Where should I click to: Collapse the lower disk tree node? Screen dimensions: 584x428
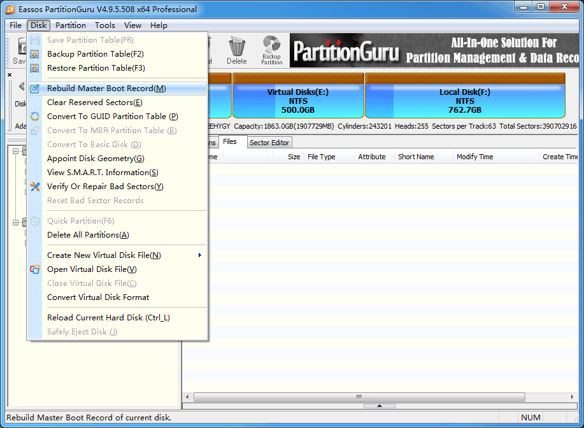(x=16, y=222)
